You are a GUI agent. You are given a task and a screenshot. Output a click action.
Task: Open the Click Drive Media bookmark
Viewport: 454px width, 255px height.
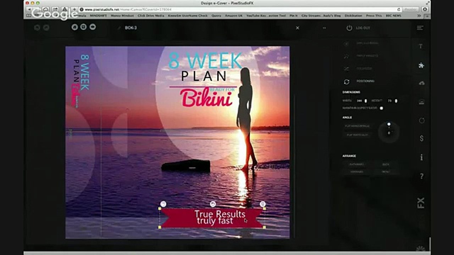point(151,16)
